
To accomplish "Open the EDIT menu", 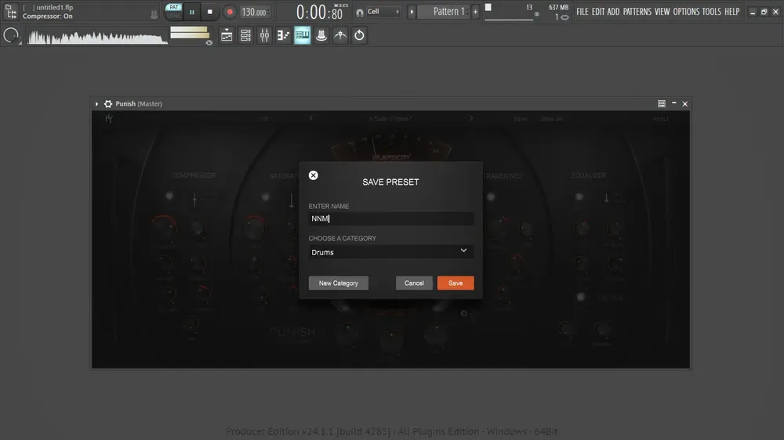I will [x=598, y=12].
